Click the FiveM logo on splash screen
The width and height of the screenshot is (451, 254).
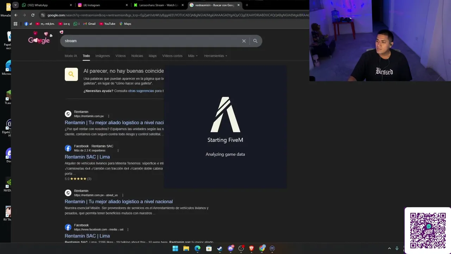point(225,115)
